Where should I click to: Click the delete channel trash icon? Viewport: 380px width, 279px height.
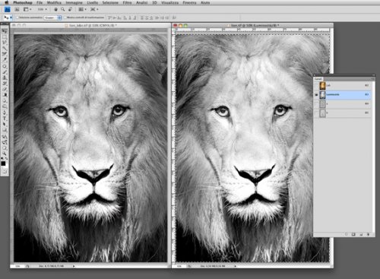[368, 234]
